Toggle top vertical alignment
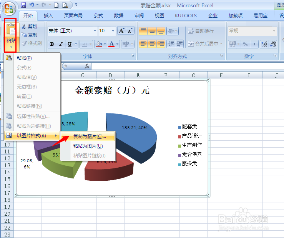284x238 pixels. pos(143,31)
